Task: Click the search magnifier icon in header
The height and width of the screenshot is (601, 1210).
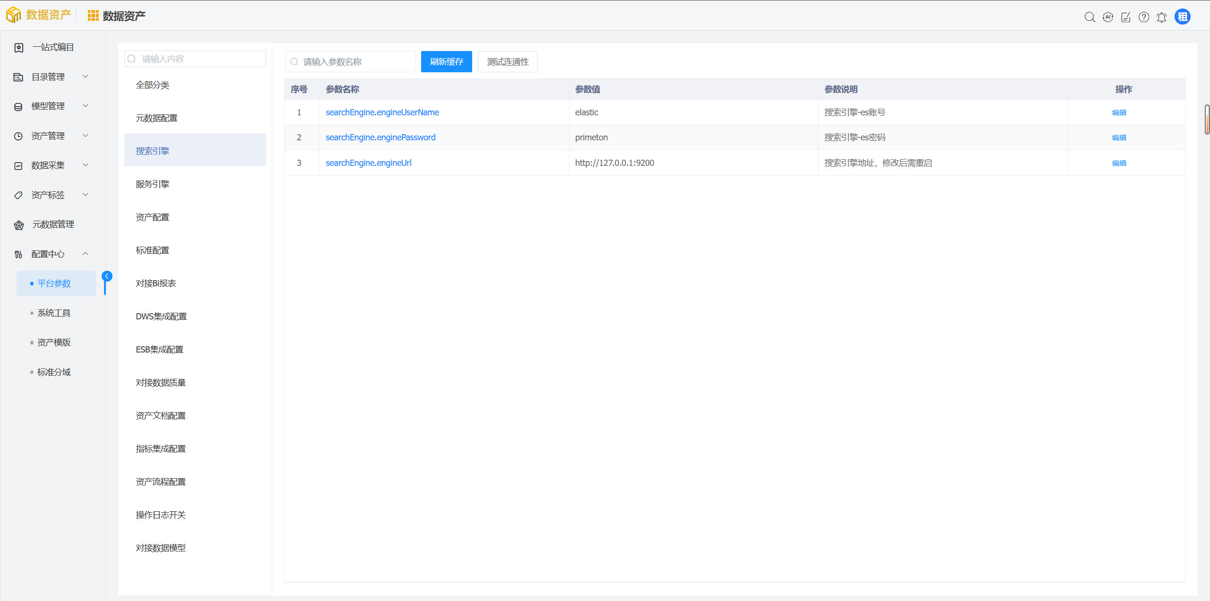Action: coord(1089,17)
